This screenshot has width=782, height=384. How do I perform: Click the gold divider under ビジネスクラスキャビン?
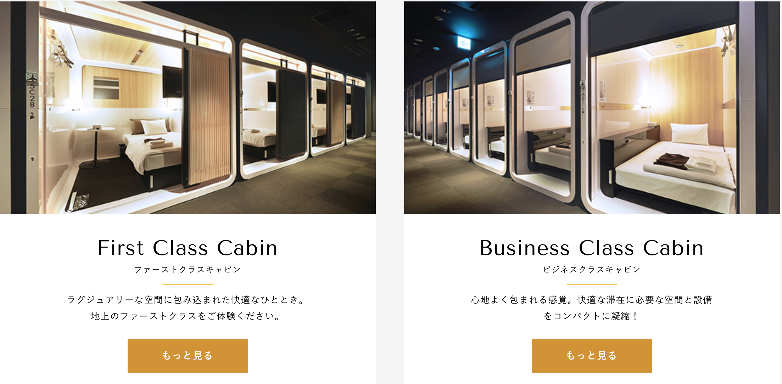coord(592,284)
